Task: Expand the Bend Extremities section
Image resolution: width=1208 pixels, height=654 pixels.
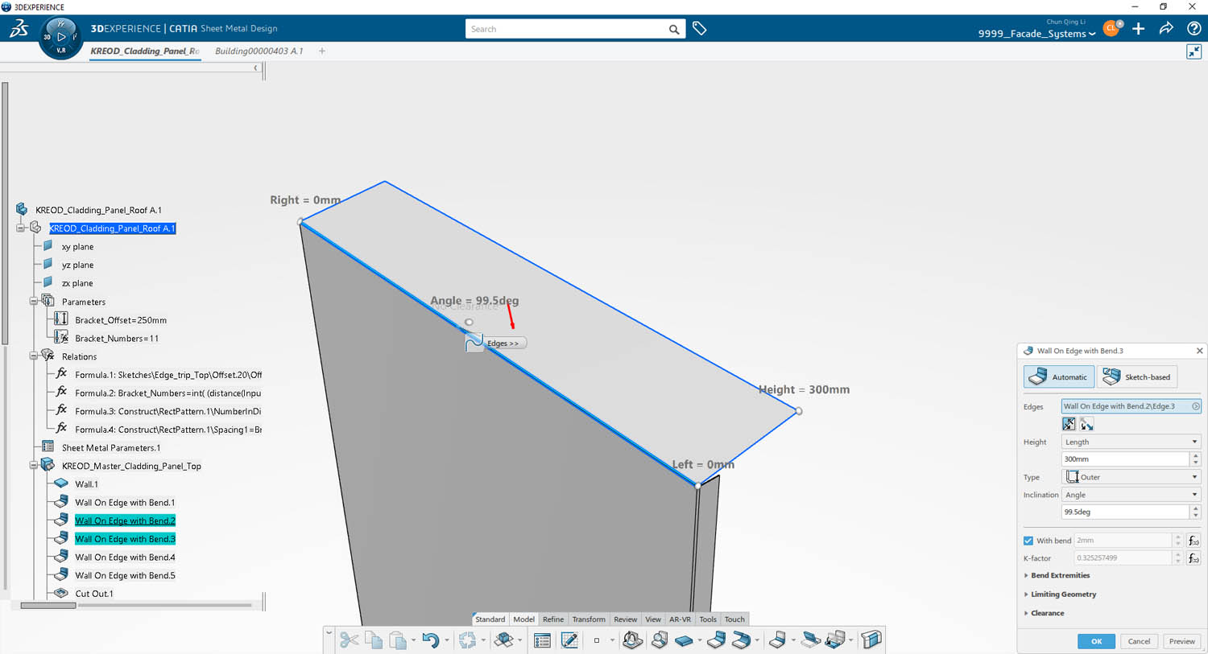Action: 1060,575
